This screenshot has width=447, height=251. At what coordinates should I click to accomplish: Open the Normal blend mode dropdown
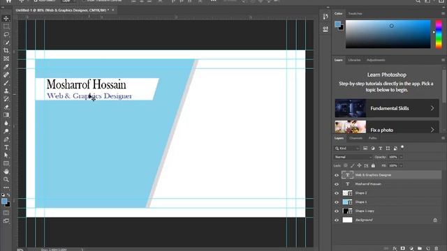[x=353, y=157]
